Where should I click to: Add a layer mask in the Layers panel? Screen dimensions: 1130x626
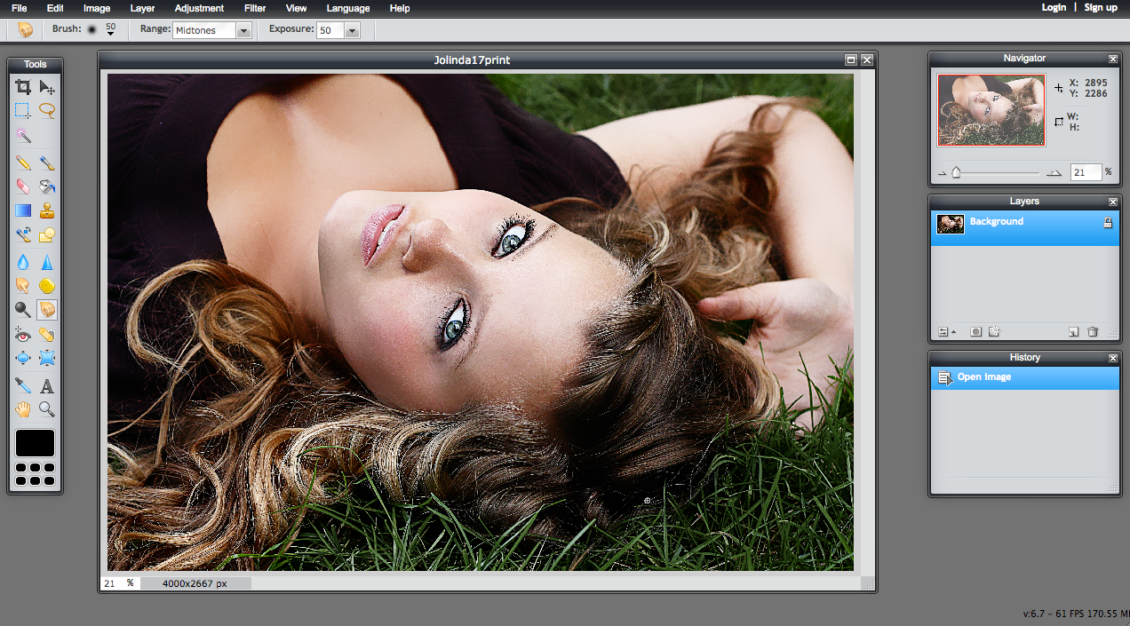coord(975,332)
